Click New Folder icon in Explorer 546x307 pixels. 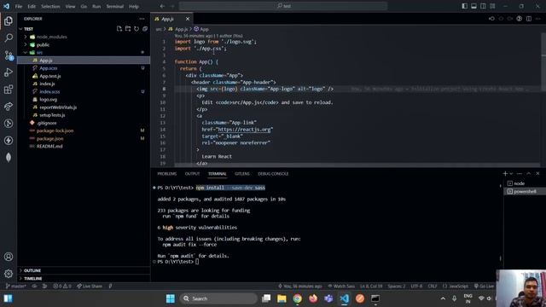pos(128,28)
